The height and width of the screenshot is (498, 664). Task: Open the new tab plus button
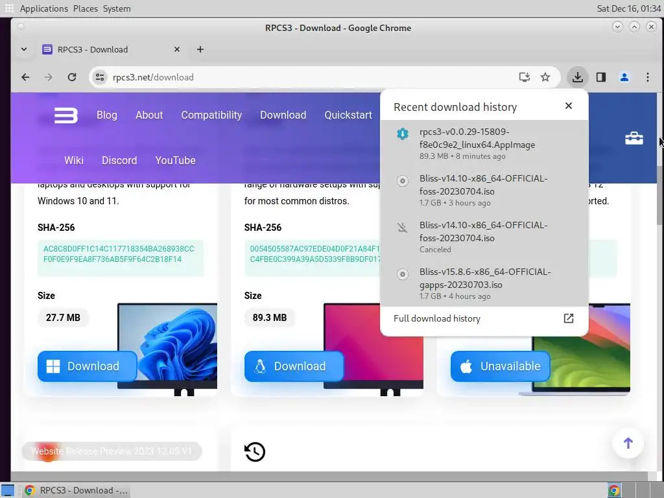(x=200, y=49)
